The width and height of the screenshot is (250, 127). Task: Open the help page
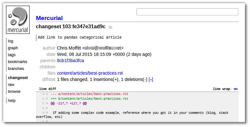(x=12, y=100)
